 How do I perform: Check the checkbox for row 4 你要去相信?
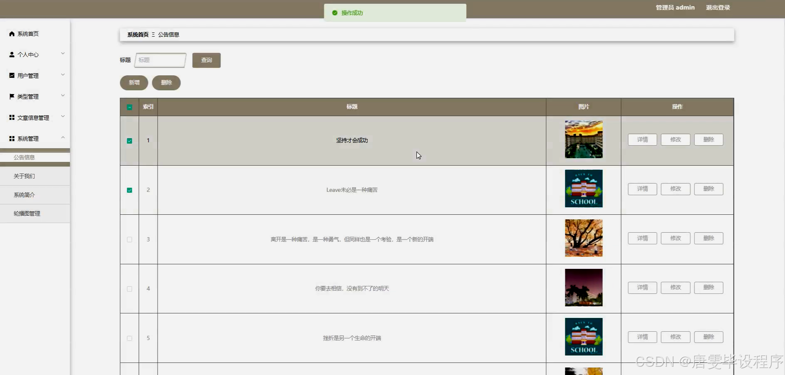click(x=129, y=289)
